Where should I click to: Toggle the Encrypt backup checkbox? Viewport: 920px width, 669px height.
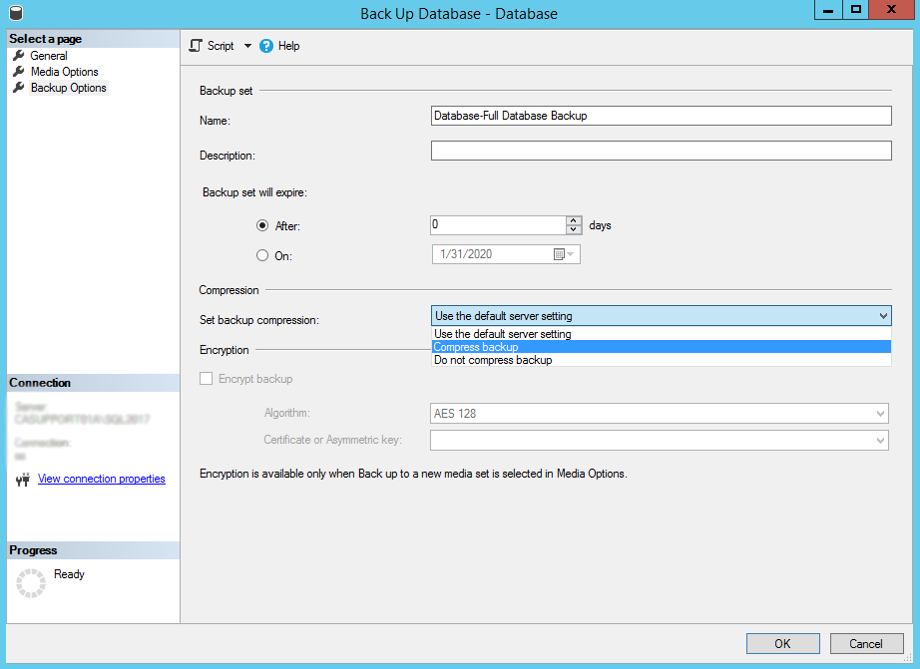click(206, 379)
